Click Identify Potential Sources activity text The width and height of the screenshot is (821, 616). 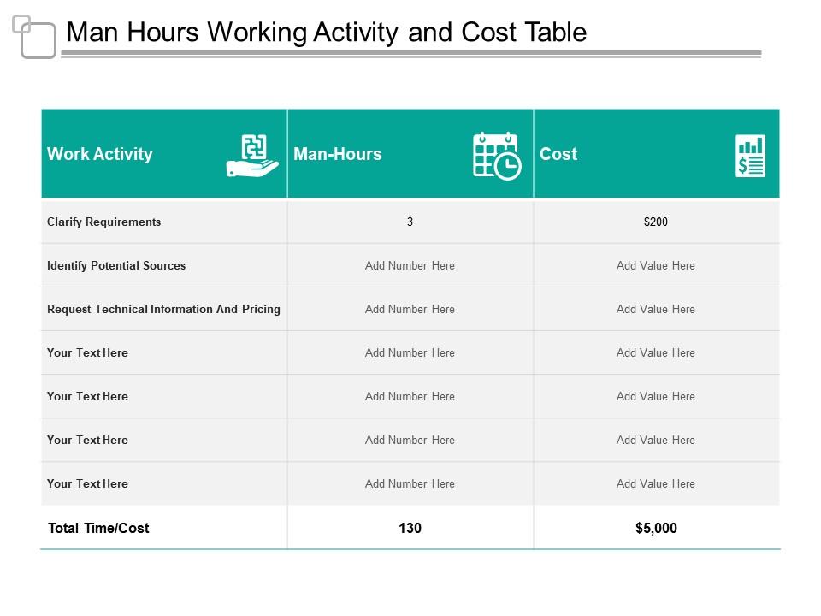click(115, 265)
